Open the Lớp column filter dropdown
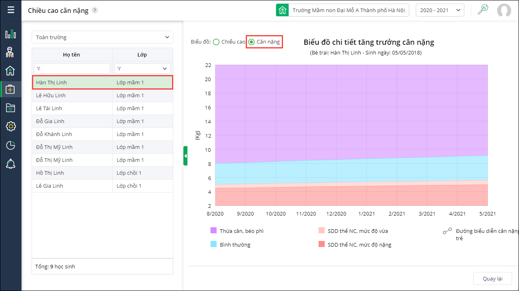Viewport: 519px width, 291px height. point(164,69)
